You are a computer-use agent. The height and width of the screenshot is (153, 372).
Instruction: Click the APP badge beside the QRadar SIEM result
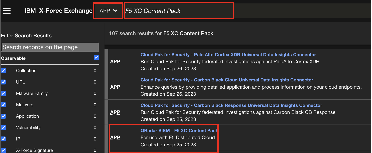tap(115, 137)
